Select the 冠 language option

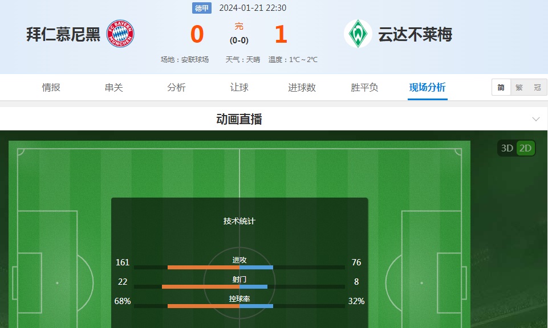coord(537,88)
